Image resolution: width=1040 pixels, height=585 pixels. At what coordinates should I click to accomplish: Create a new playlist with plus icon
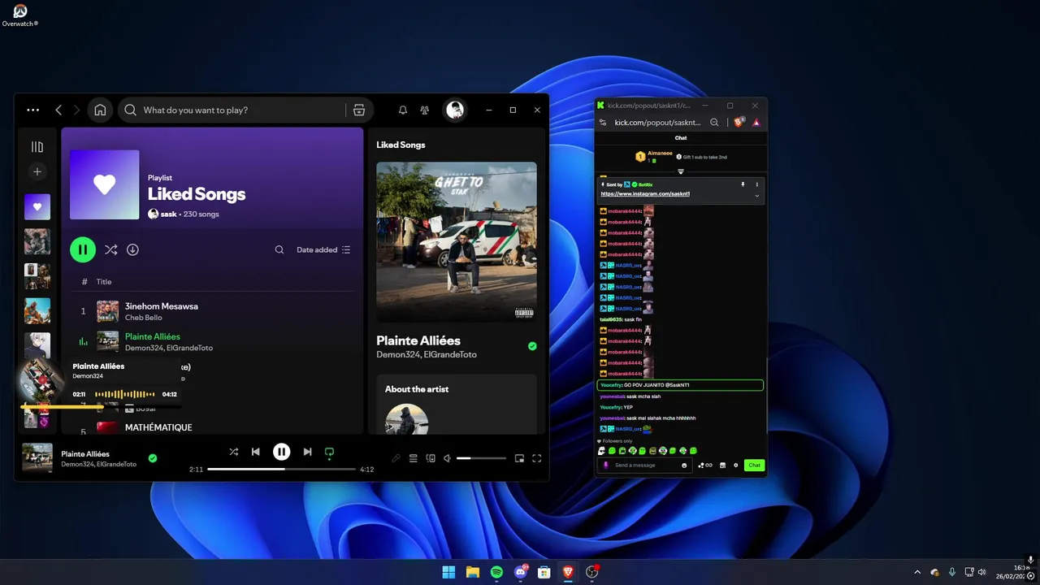point(37,171)
